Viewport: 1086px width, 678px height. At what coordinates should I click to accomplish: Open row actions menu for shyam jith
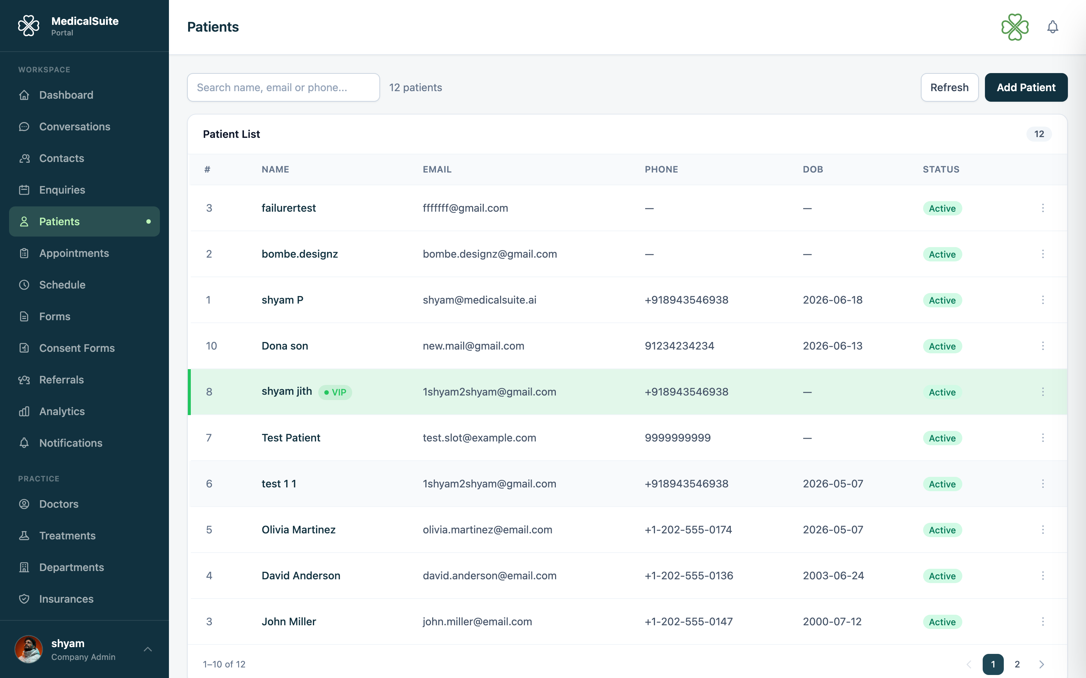(x=1043, y=392)
